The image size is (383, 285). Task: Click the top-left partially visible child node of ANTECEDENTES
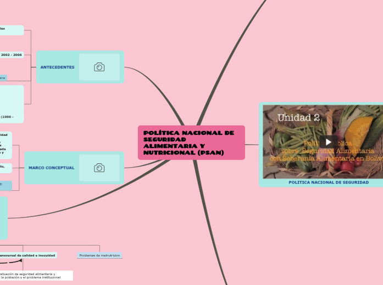(x=11, y=30)
